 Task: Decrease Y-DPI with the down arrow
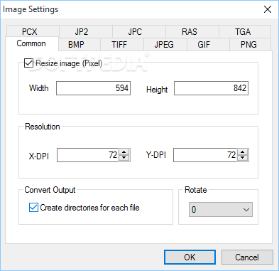243,158
